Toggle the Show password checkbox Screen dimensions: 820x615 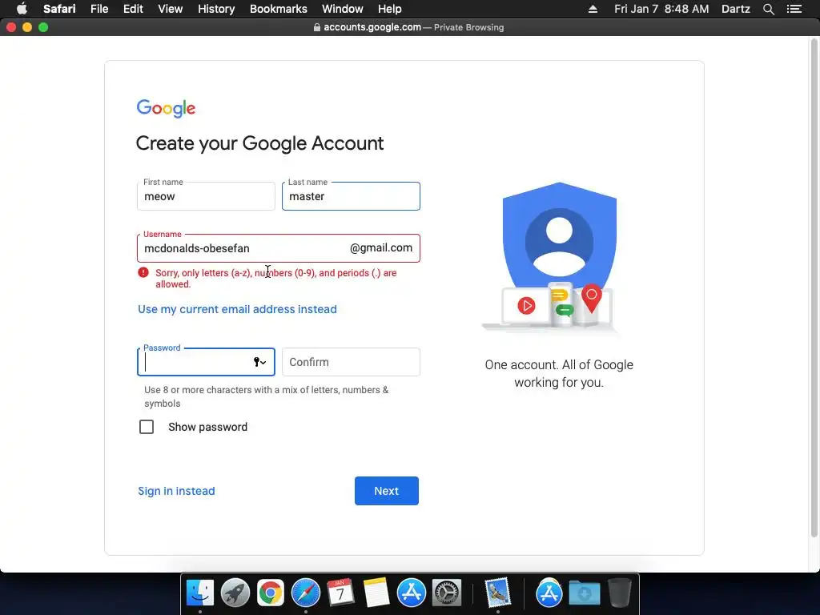pos(147,427)
